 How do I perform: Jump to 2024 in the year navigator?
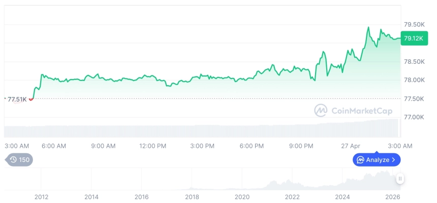pyautogui.click(x=343, y=196)
